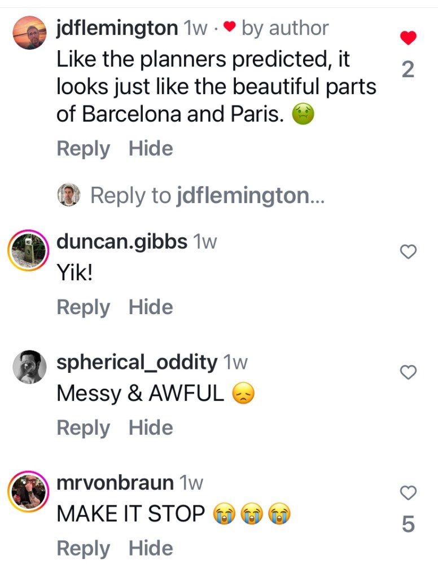Hide jdflemington's comment
438x577 pixels.
(151, 149)
